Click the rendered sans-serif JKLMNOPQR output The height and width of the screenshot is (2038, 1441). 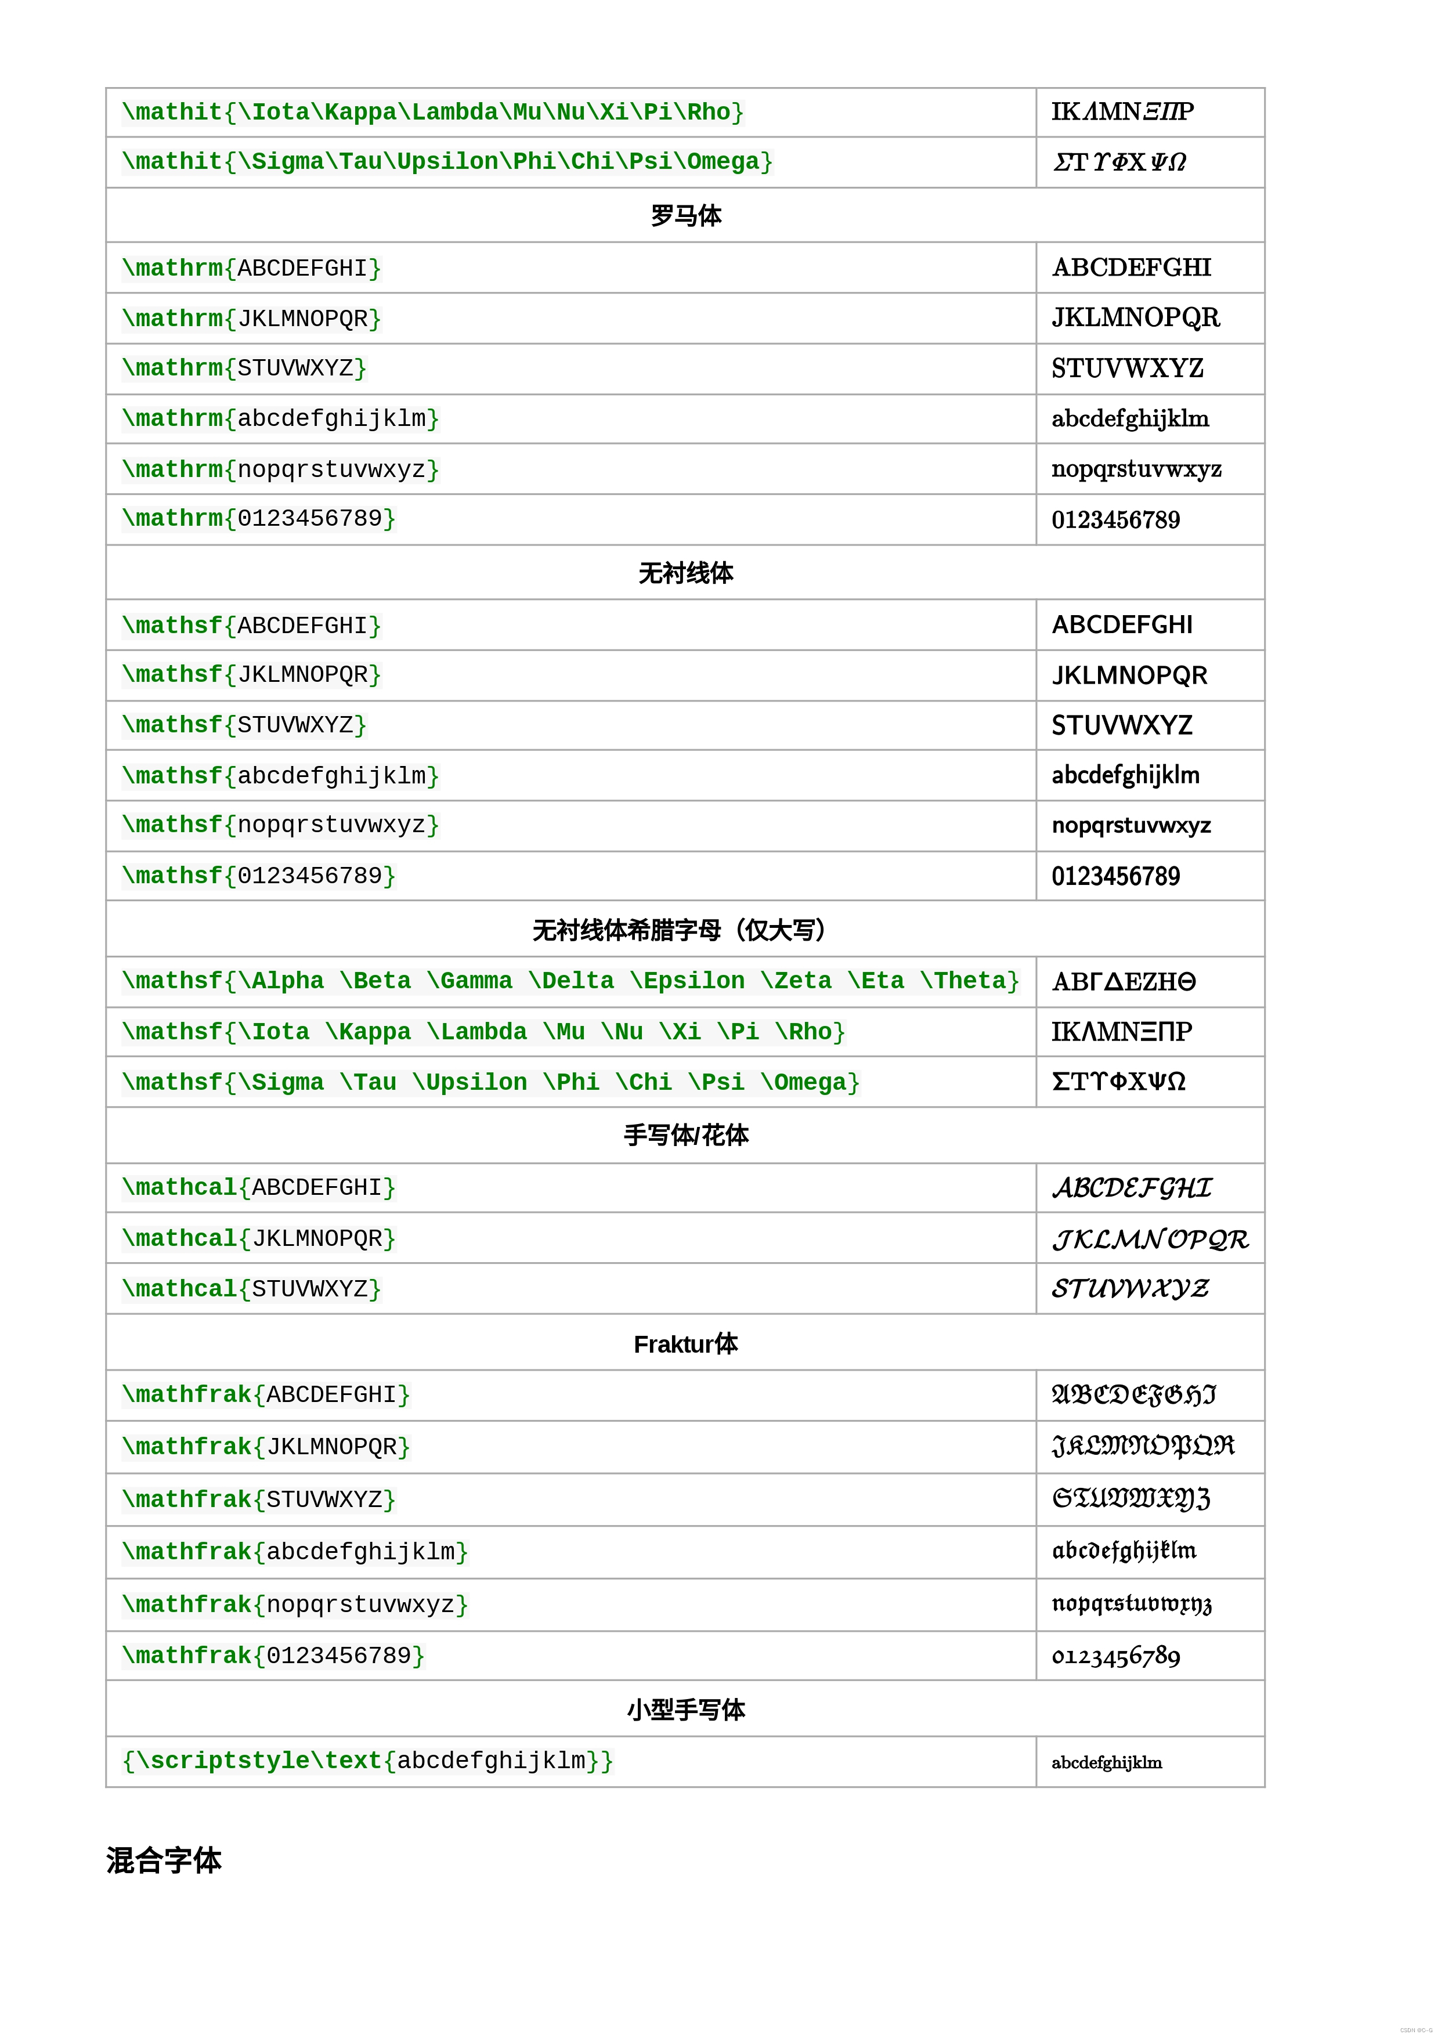click(x=1129, y=675)
